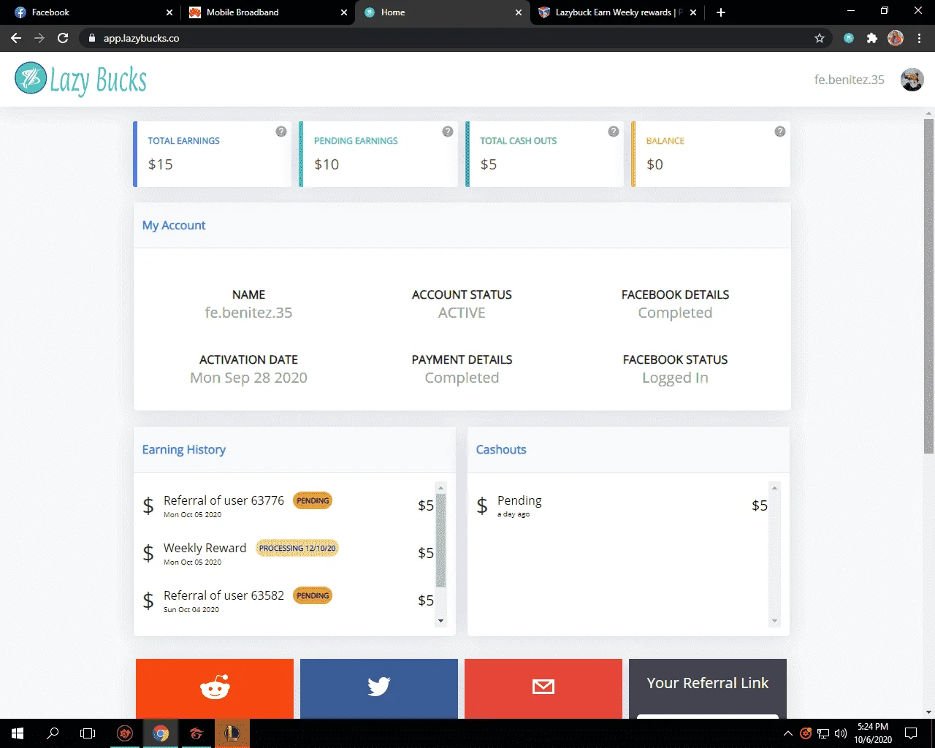Reload the page with the refresh icon
Screen dimensions: 935x748
63,38
